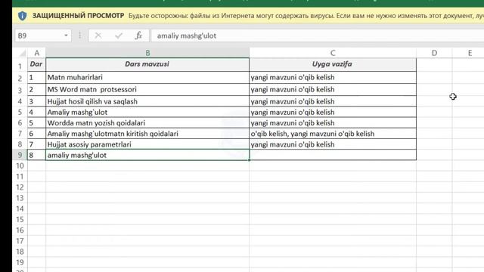Select cell A7 containing 6

click(37, 134)
